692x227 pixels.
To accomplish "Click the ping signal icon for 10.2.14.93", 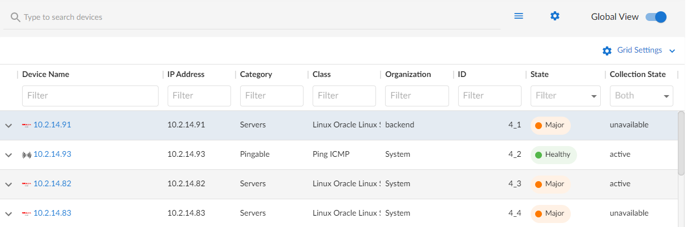I will coord(27,155).
